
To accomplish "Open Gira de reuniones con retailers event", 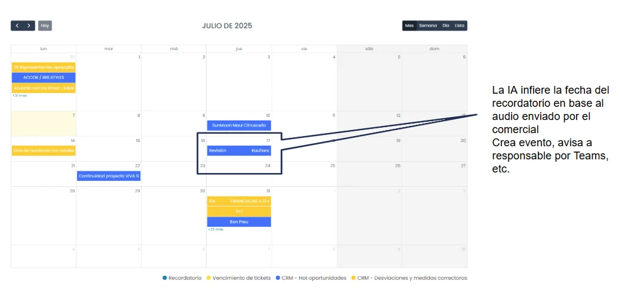I will [44, 150].
